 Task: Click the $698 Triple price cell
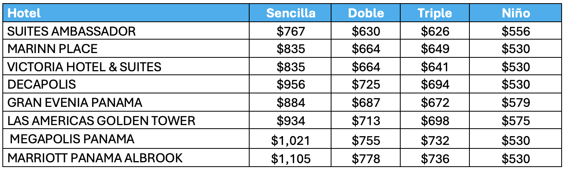[x=435, y=120]
